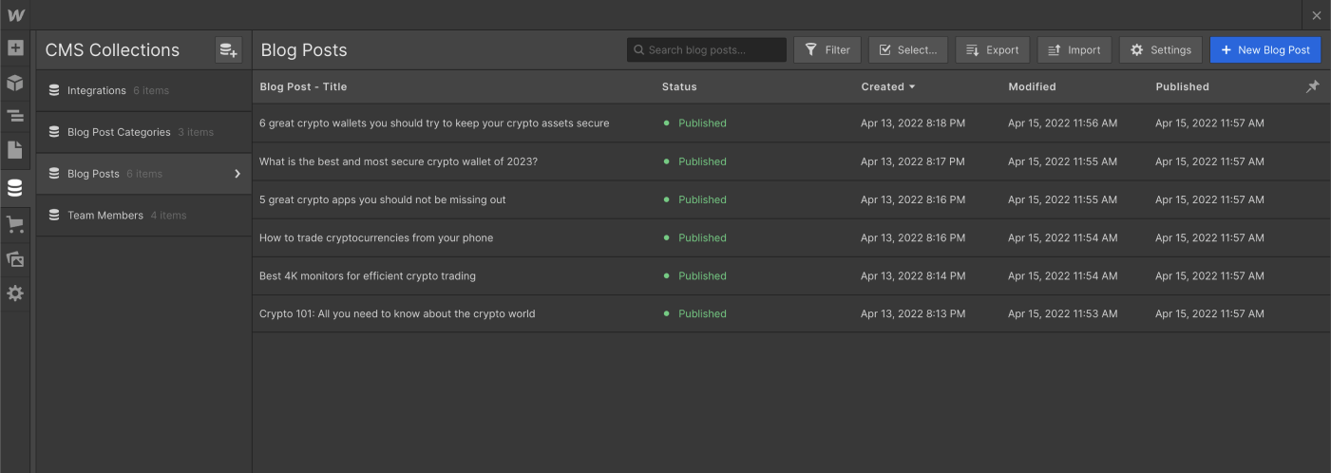The width and height of the screenshot is (1331, 473).
Task: Open the Navigator panel
Action: [15, 116]
